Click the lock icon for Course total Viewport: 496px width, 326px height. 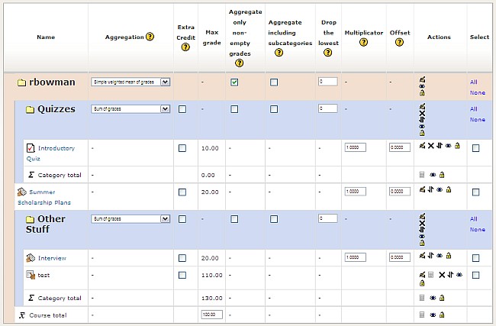pyautogui.click(x=441, y=314)
